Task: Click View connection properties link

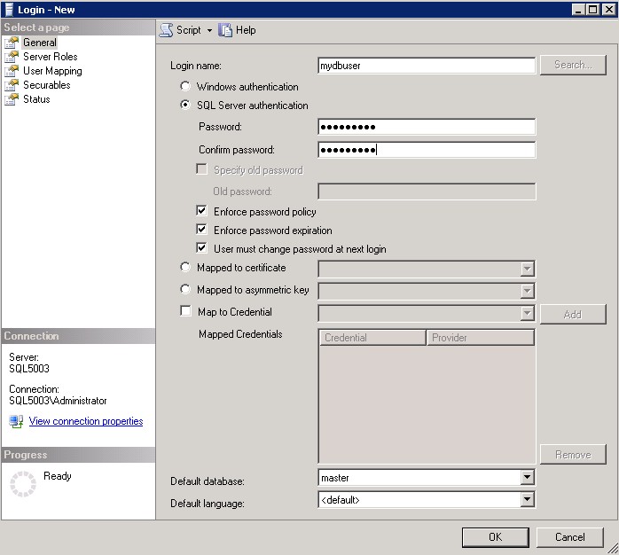Action: pyautogui.click(x=85, y=422)
